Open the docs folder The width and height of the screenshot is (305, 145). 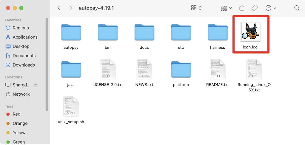144,32
